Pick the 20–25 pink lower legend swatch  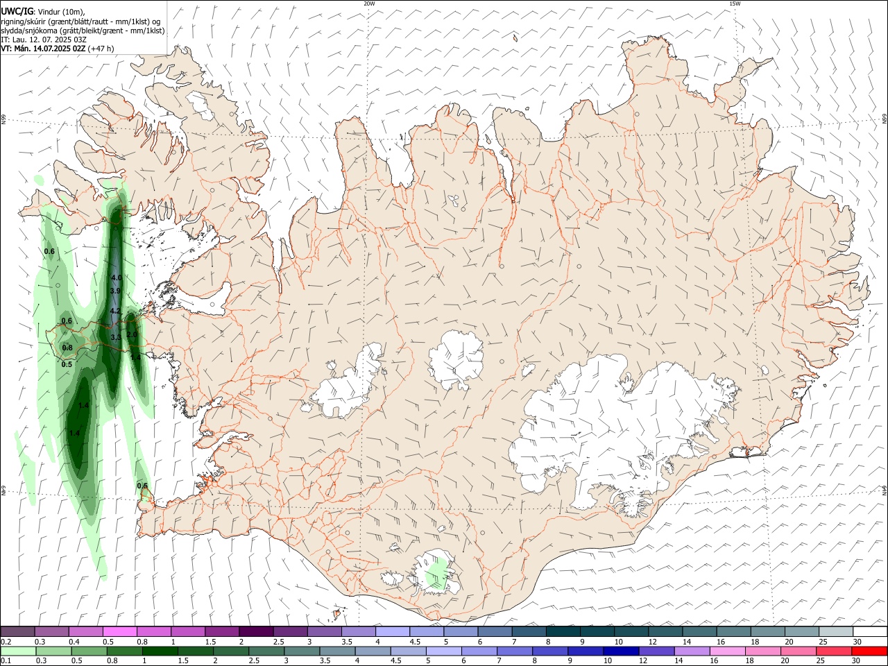pos(797,651)
